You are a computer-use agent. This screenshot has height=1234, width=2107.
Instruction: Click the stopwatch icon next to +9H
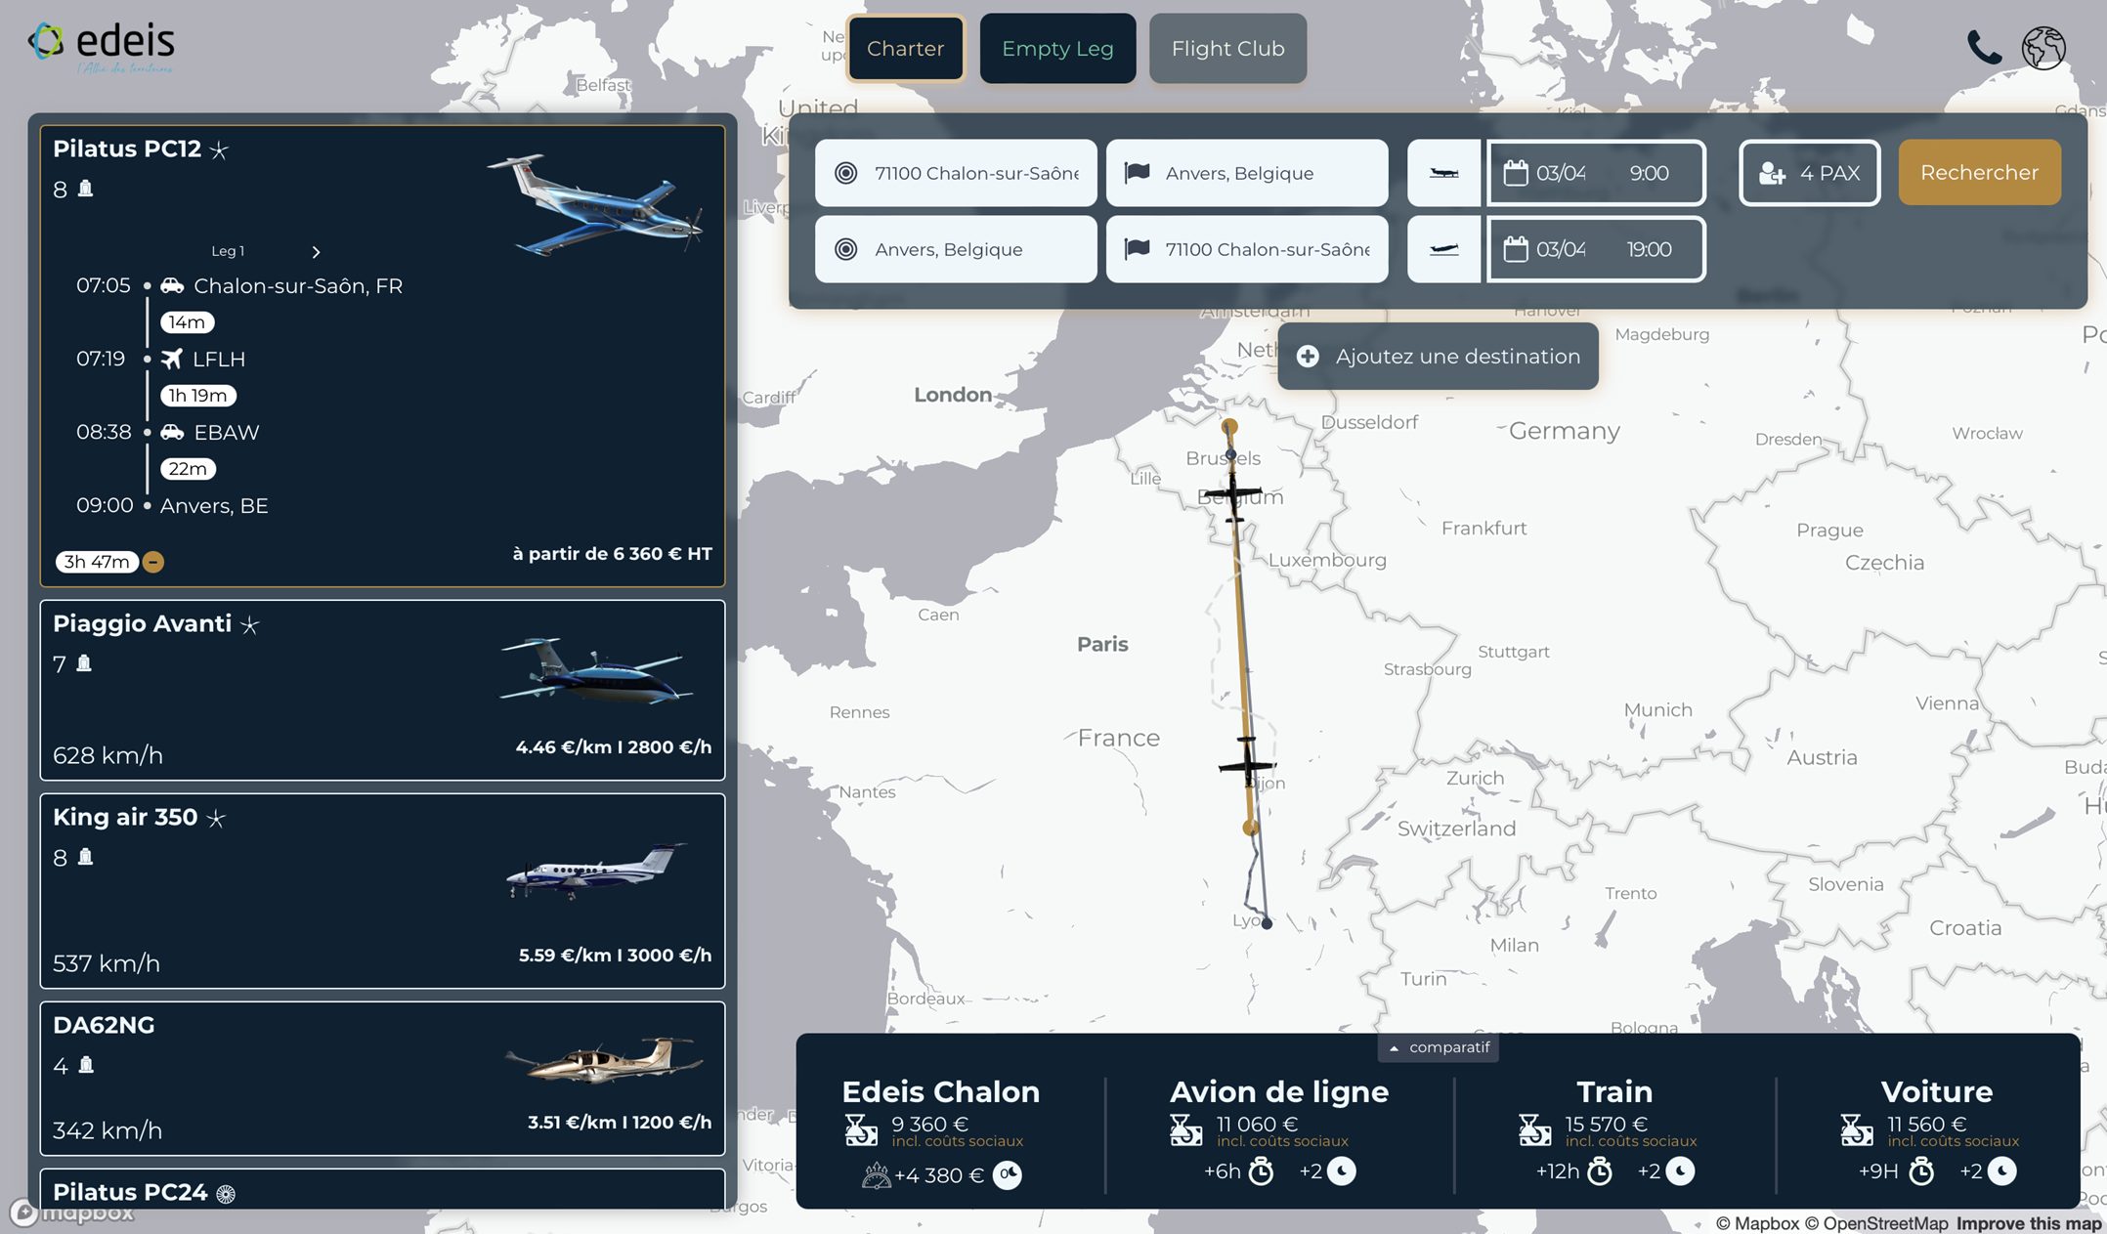click(1920, 1170)
